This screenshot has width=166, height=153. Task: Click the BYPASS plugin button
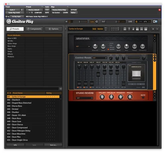point(74,10)
